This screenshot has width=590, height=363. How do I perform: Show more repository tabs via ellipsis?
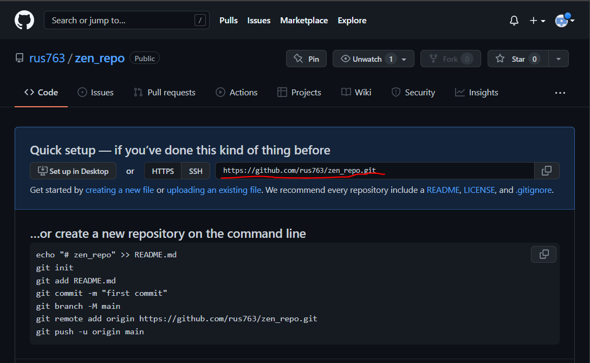click(560, 93)
